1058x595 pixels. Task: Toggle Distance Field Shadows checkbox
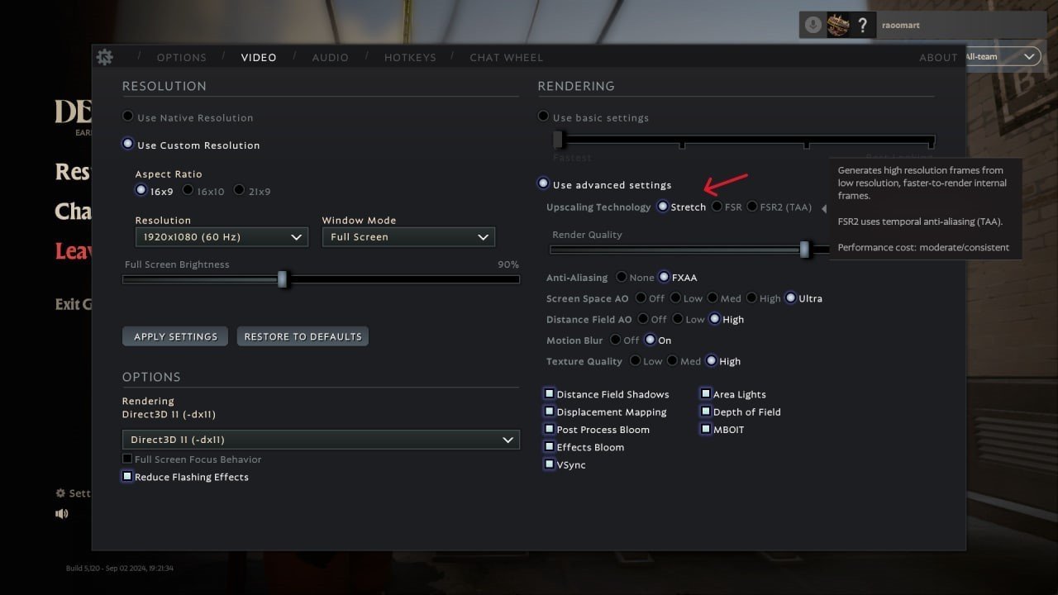[x=549, y=393]
